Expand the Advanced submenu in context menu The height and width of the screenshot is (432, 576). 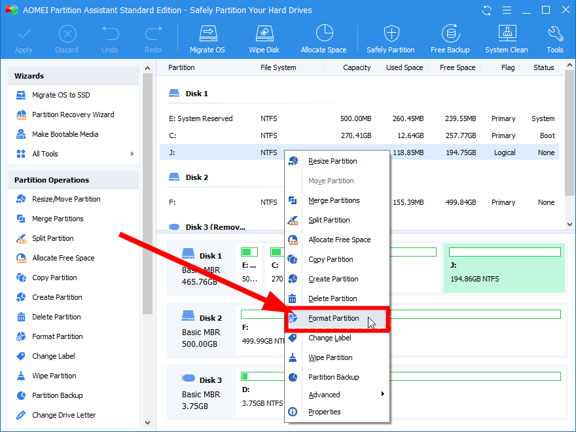337,395
